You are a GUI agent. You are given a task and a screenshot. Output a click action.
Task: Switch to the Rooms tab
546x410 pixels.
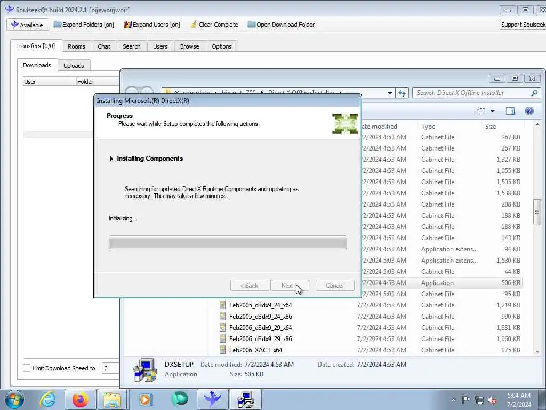pos(76,46)
